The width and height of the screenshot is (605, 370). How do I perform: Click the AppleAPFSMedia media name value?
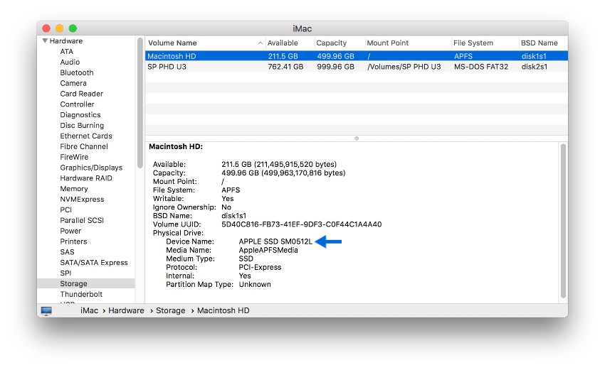click(268, 250)
